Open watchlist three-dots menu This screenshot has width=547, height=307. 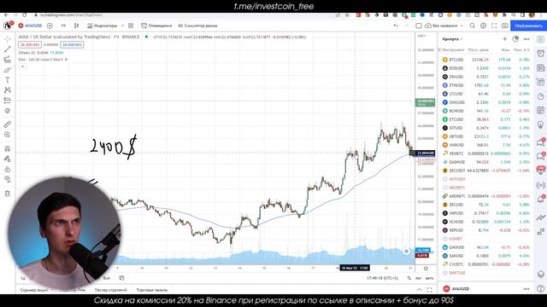click(526, 39)
